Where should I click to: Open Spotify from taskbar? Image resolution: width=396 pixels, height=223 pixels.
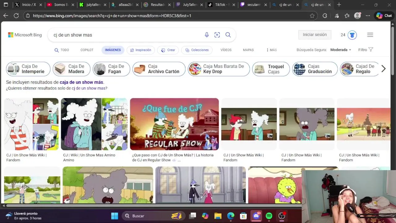coord(269,216)
